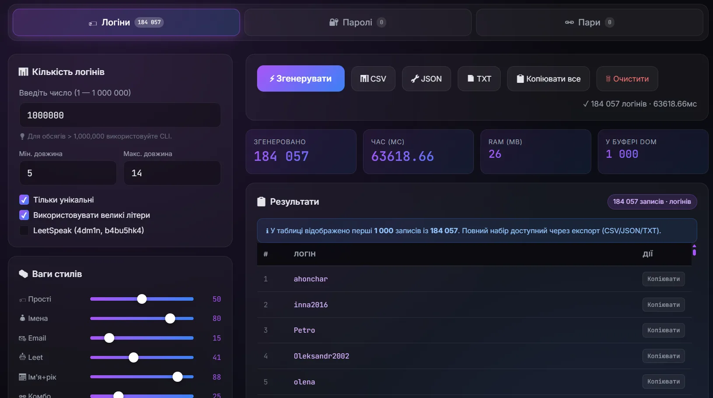Click the 184 057 записів badge

coord(652,202)
